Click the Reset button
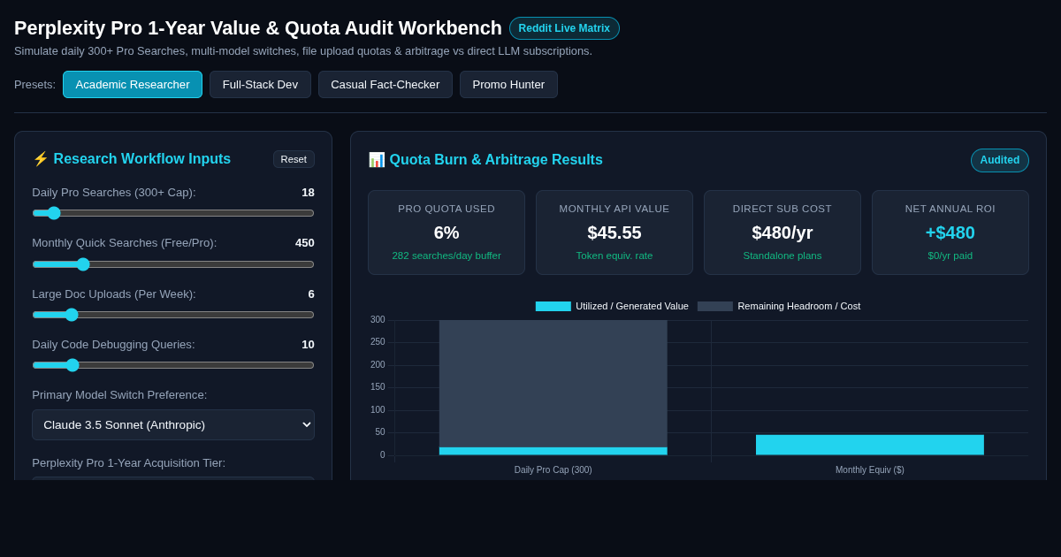Viewport: 1061px width, 557px height. point(294,159)
